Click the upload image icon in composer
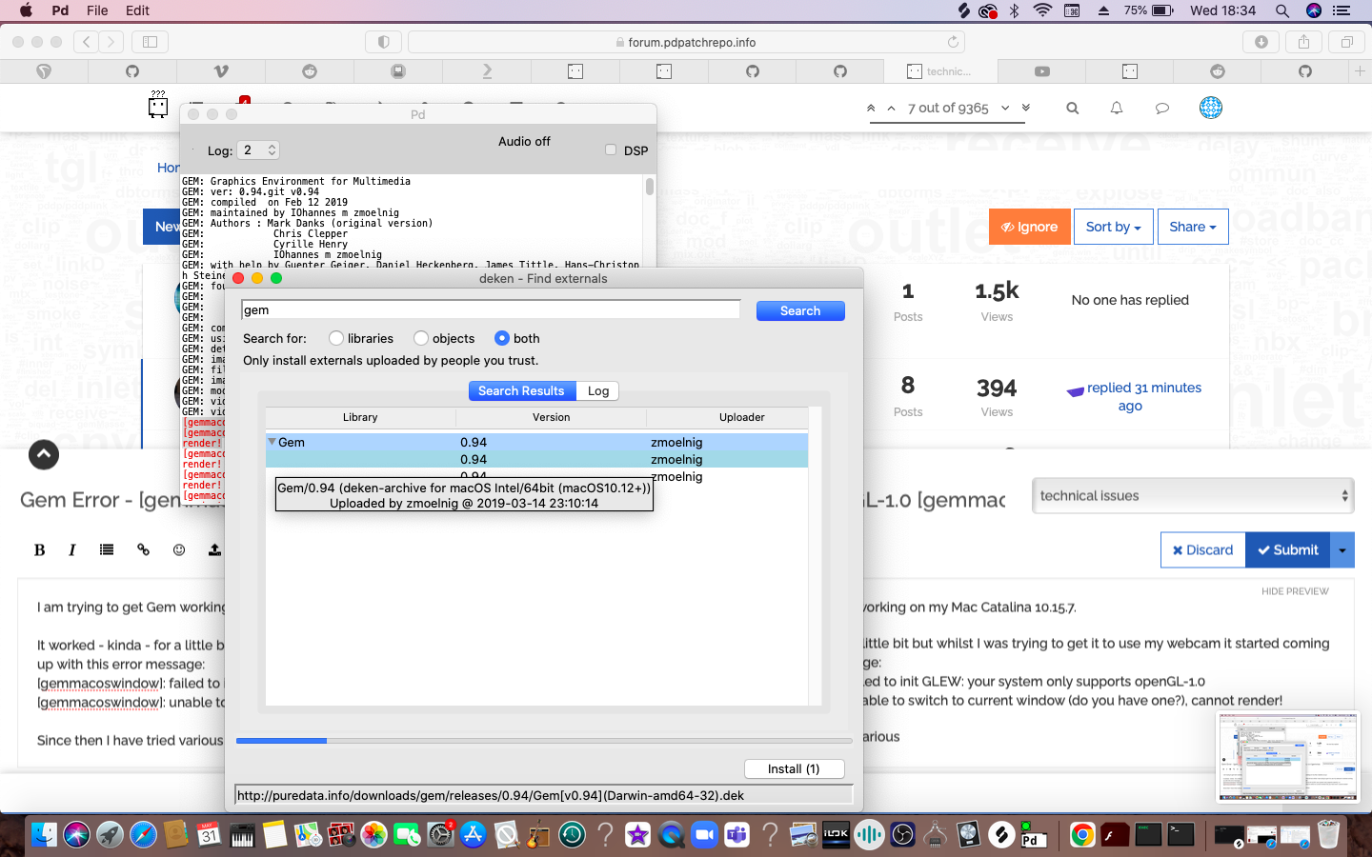Image resolution: width=1372 pixels, height=857 pixels. point(214,549)
